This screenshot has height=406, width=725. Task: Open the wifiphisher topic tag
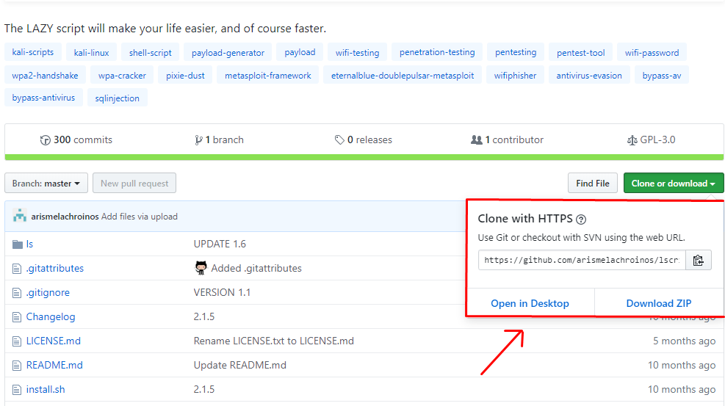click(515, 76)
